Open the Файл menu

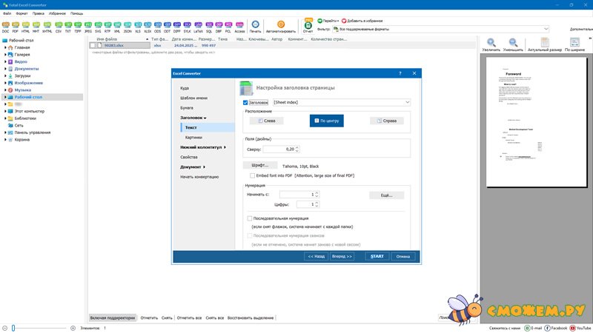[x=7, y=13]
